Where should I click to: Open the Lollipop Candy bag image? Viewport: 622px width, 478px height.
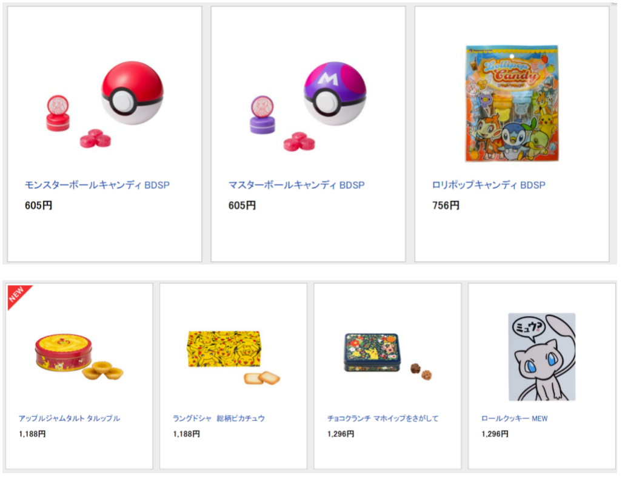tap(512, 103)
